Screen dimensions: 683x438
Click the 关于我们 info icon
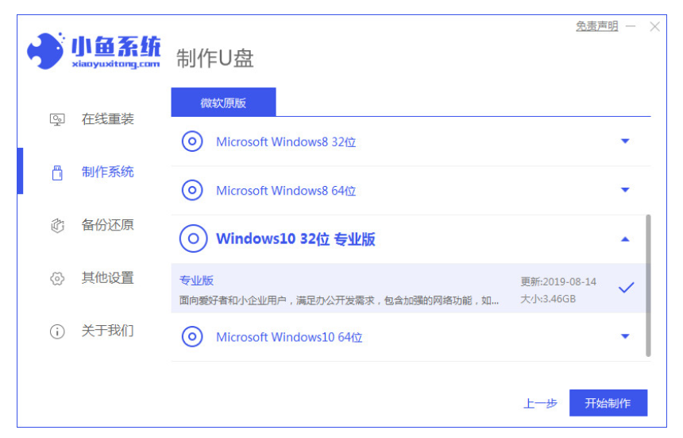tap(57, 331)
